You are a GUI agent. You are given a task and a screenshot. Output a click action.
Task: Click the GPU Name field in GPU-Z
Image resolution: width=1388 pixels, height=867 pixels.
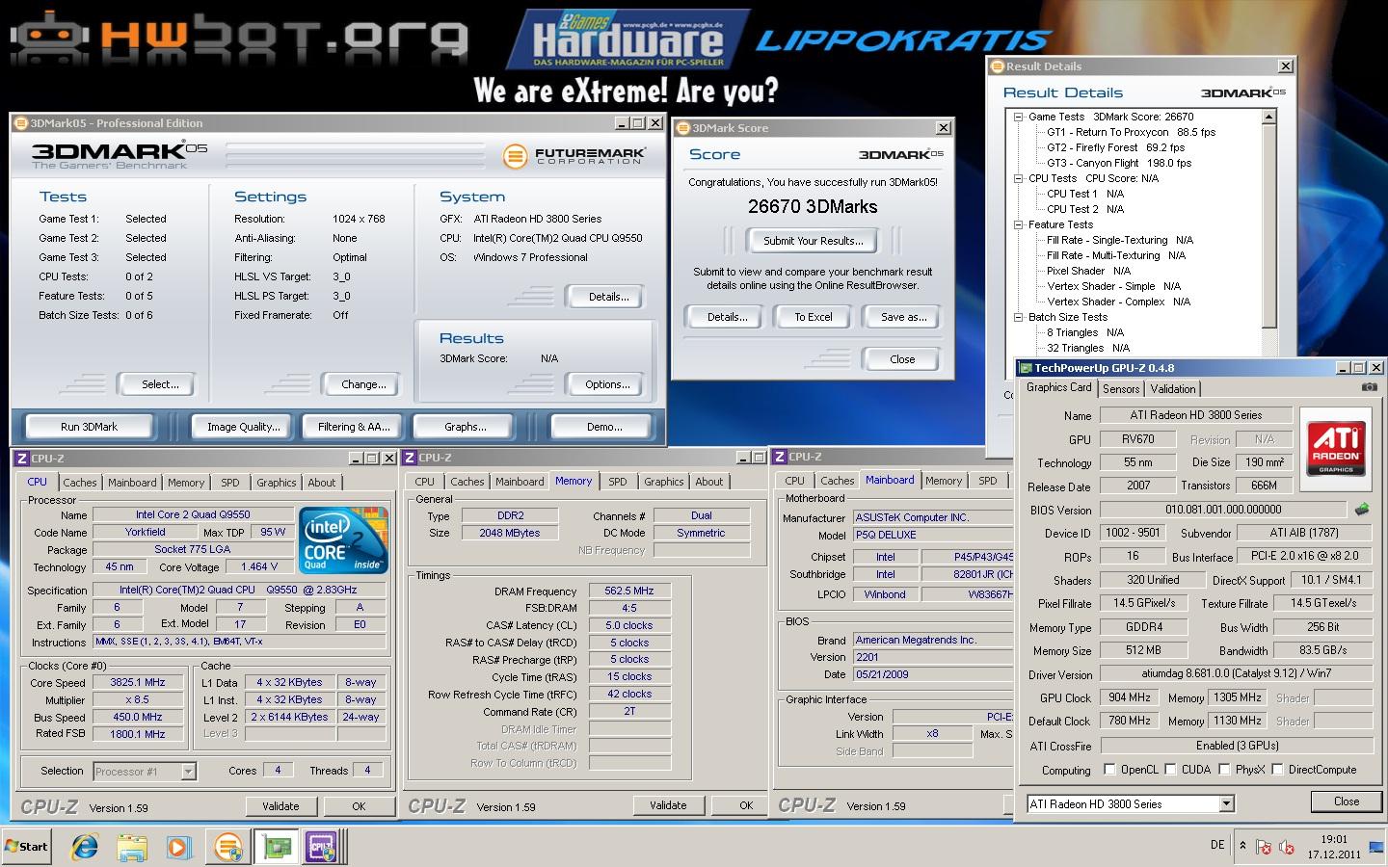[1195, 415]
